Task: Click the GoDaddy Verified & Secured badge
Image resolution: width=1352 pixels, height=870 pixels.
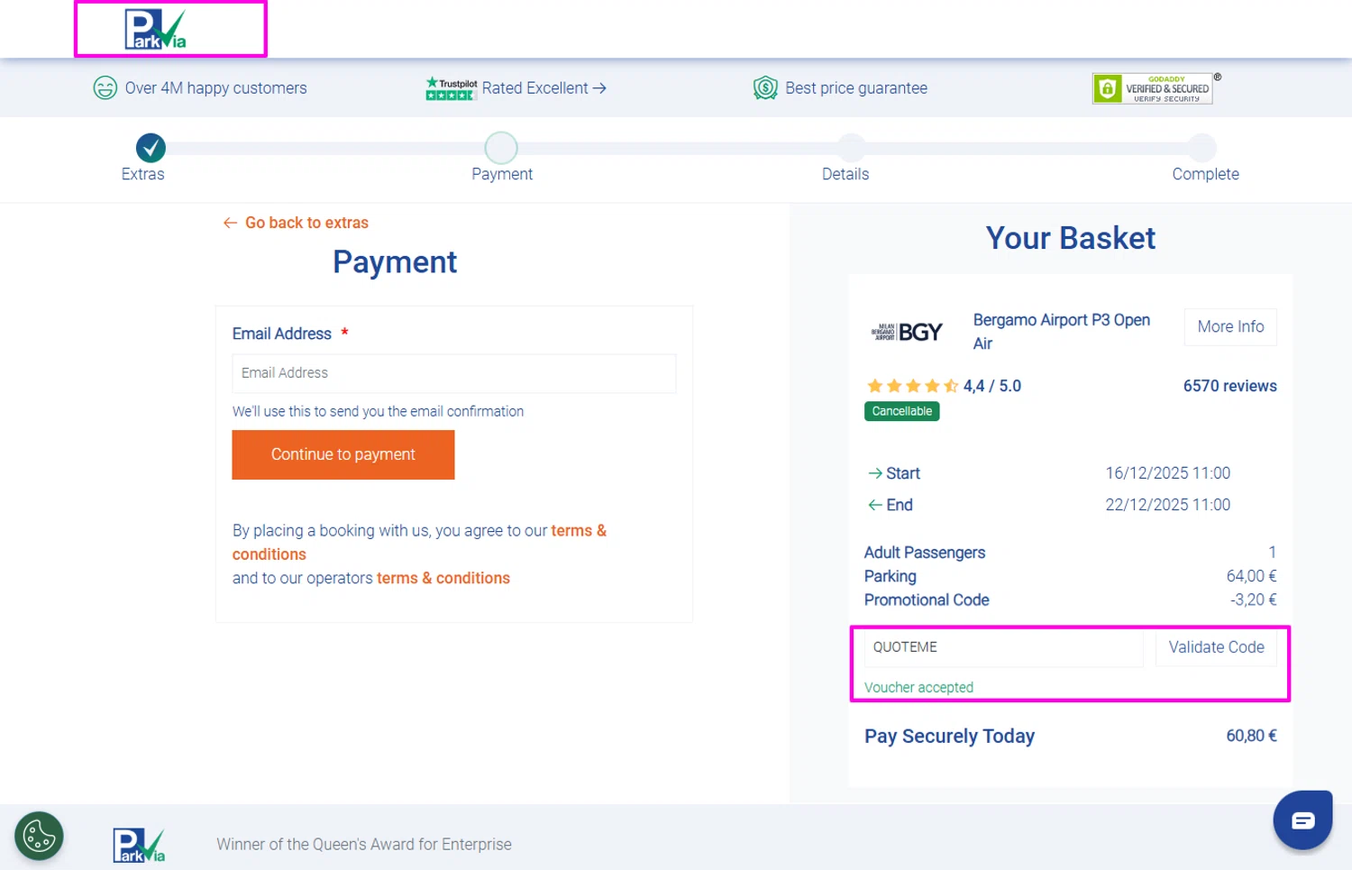Action: [x=1153, y=88]
